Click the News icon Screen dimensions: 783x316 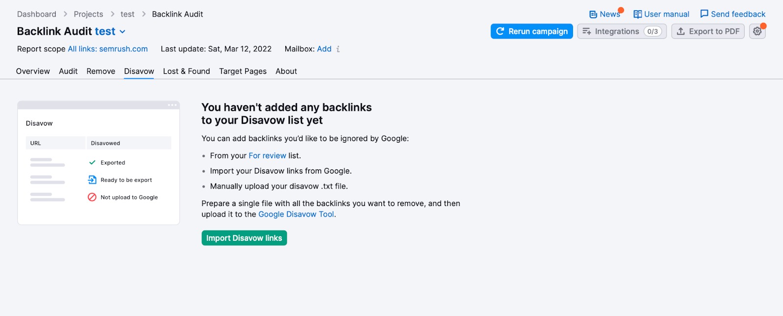[x=593, y=14]
